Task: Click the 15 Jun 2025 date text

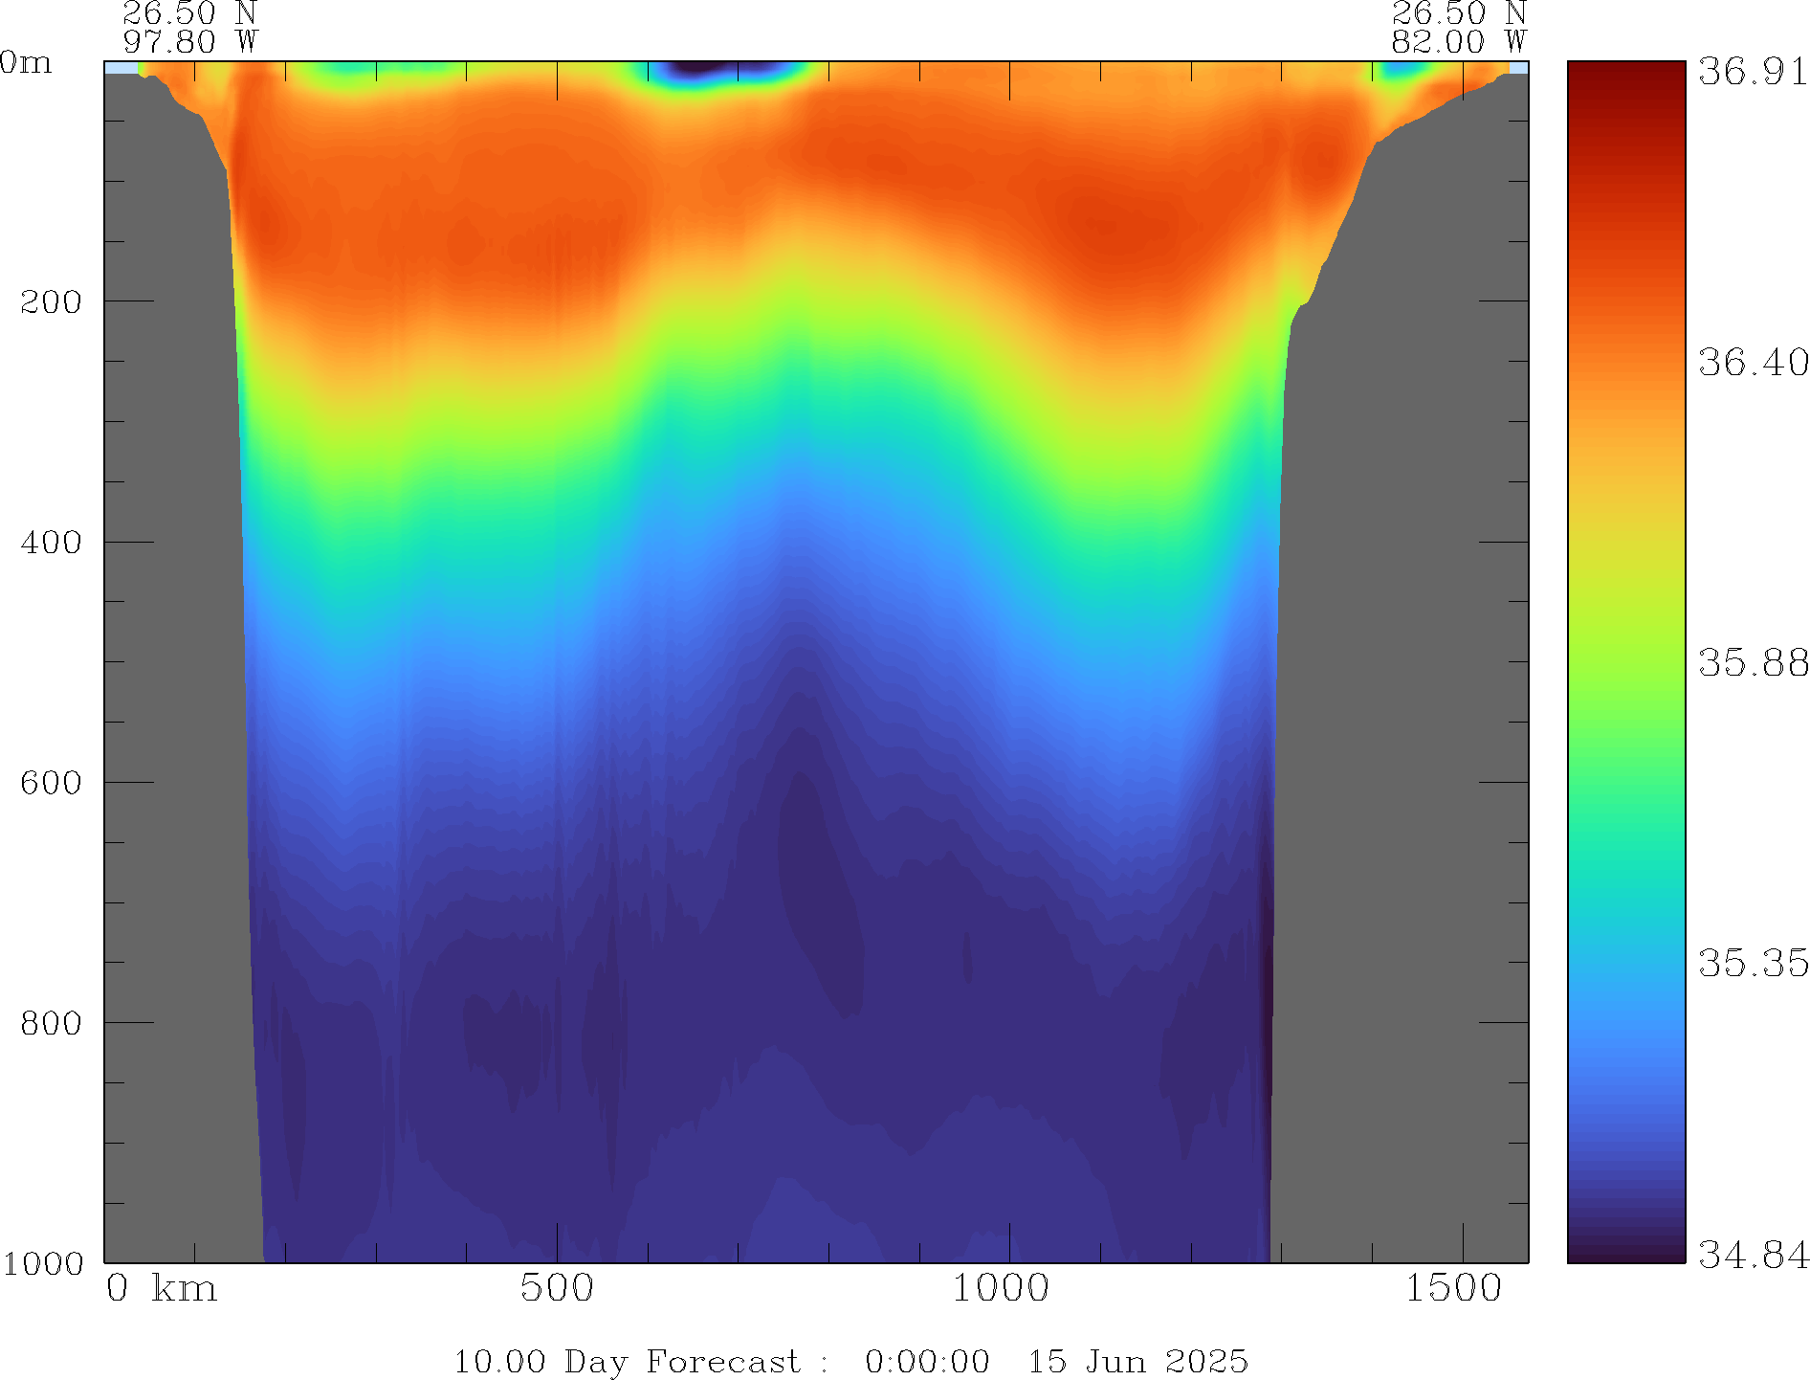Action: tap(1137, 1361)
